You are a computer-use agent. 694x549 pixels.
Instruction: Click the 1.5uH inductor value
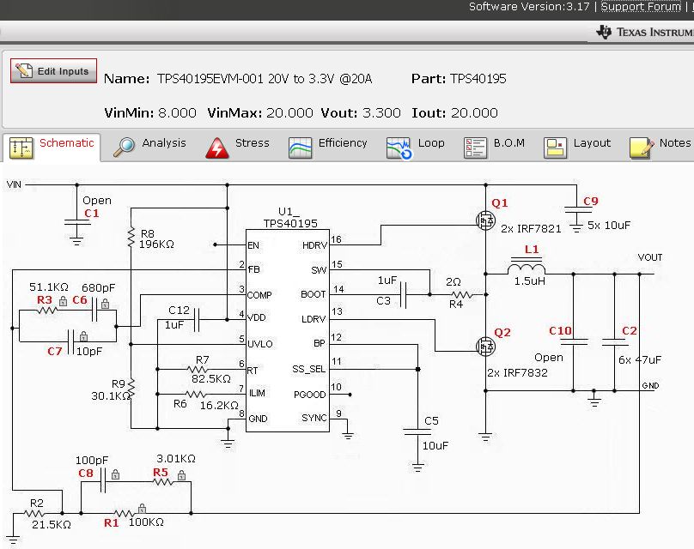coord(530,281)
